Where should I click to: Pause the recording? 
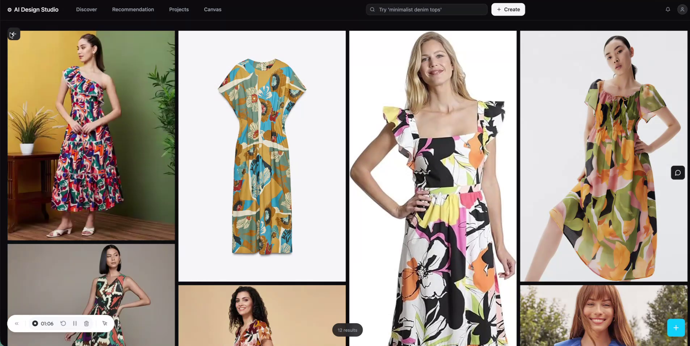[x=75, y=324]
